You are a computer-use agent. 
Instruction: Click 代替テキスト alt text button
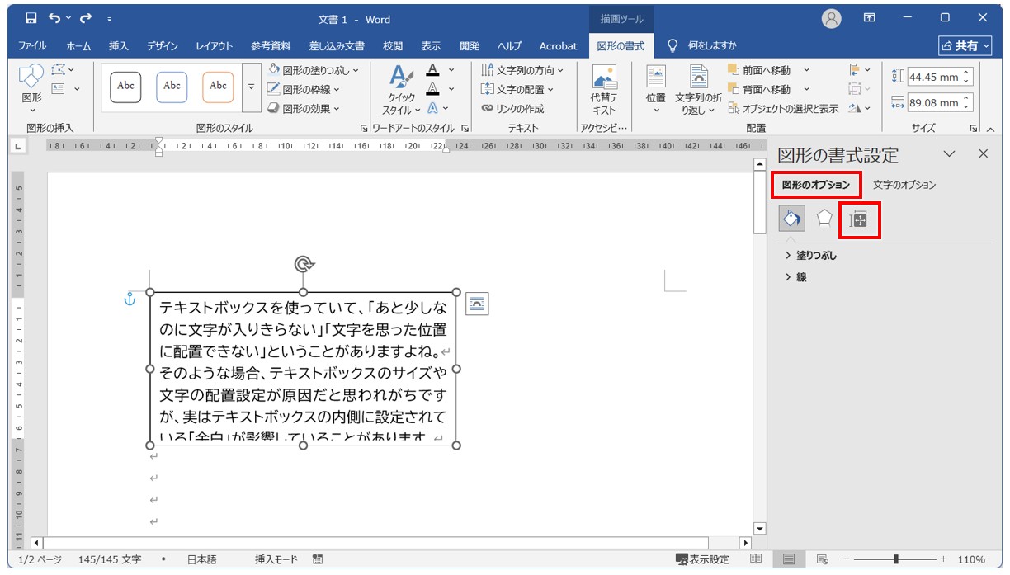[604, 90]
